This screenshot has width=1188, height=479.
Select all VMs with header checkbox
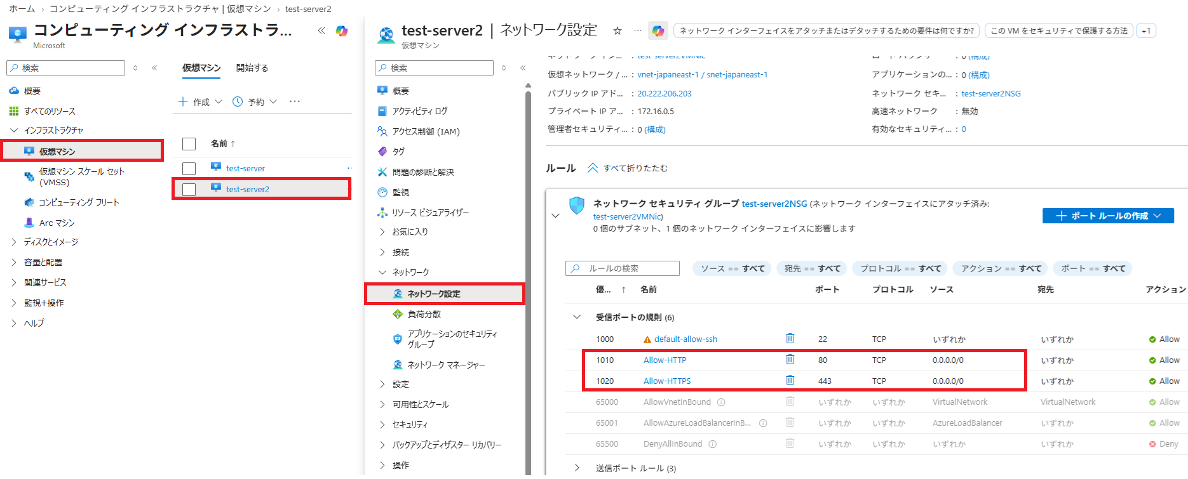189,144
